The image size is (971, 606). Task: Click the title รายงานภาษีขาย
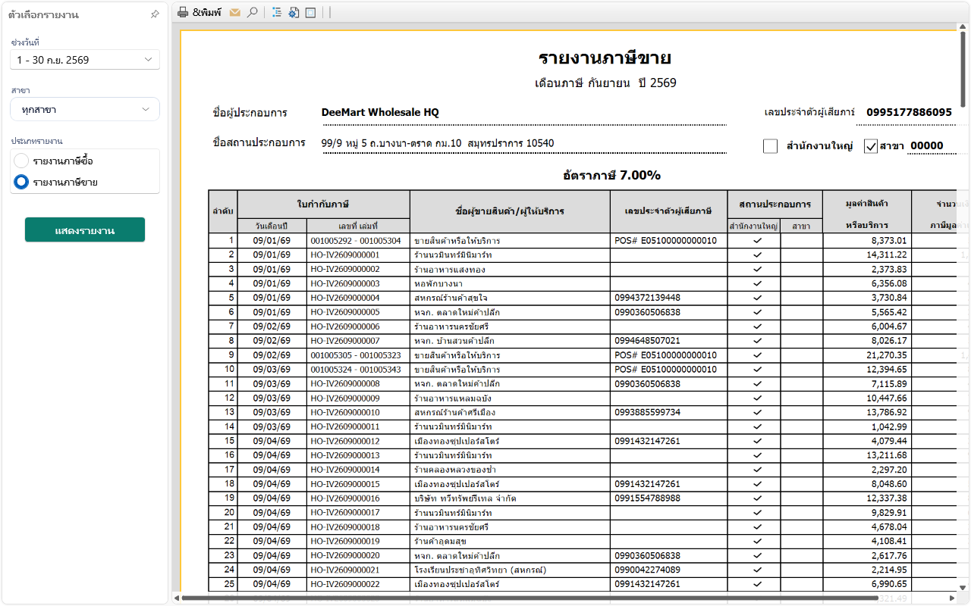point(605,58)
